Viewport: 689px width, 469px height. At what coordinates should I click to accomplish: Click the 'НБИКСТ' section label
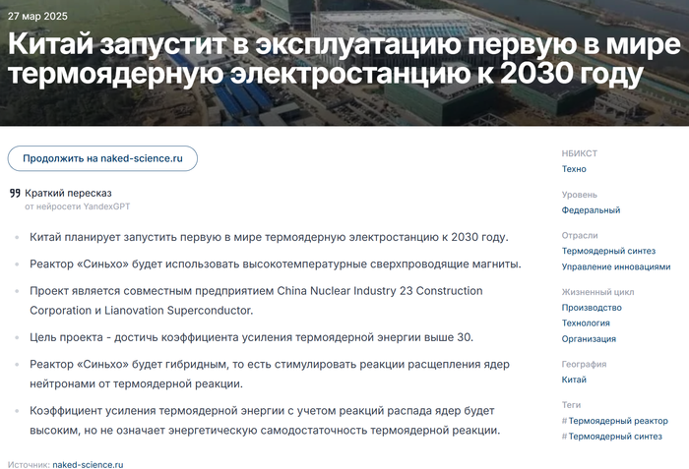pos(579,153)
